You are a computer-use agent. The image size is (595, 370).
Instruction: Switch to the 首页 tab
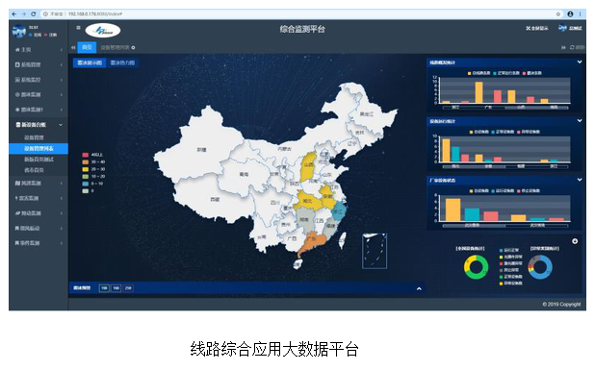(87, 47)
